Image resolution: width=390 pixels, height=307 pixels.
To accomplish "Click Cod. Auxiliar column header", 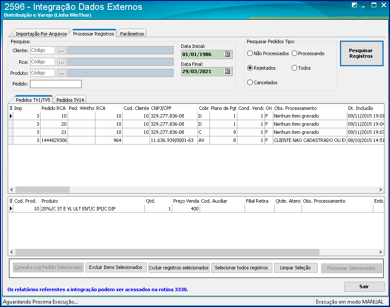I will (222, 201).
